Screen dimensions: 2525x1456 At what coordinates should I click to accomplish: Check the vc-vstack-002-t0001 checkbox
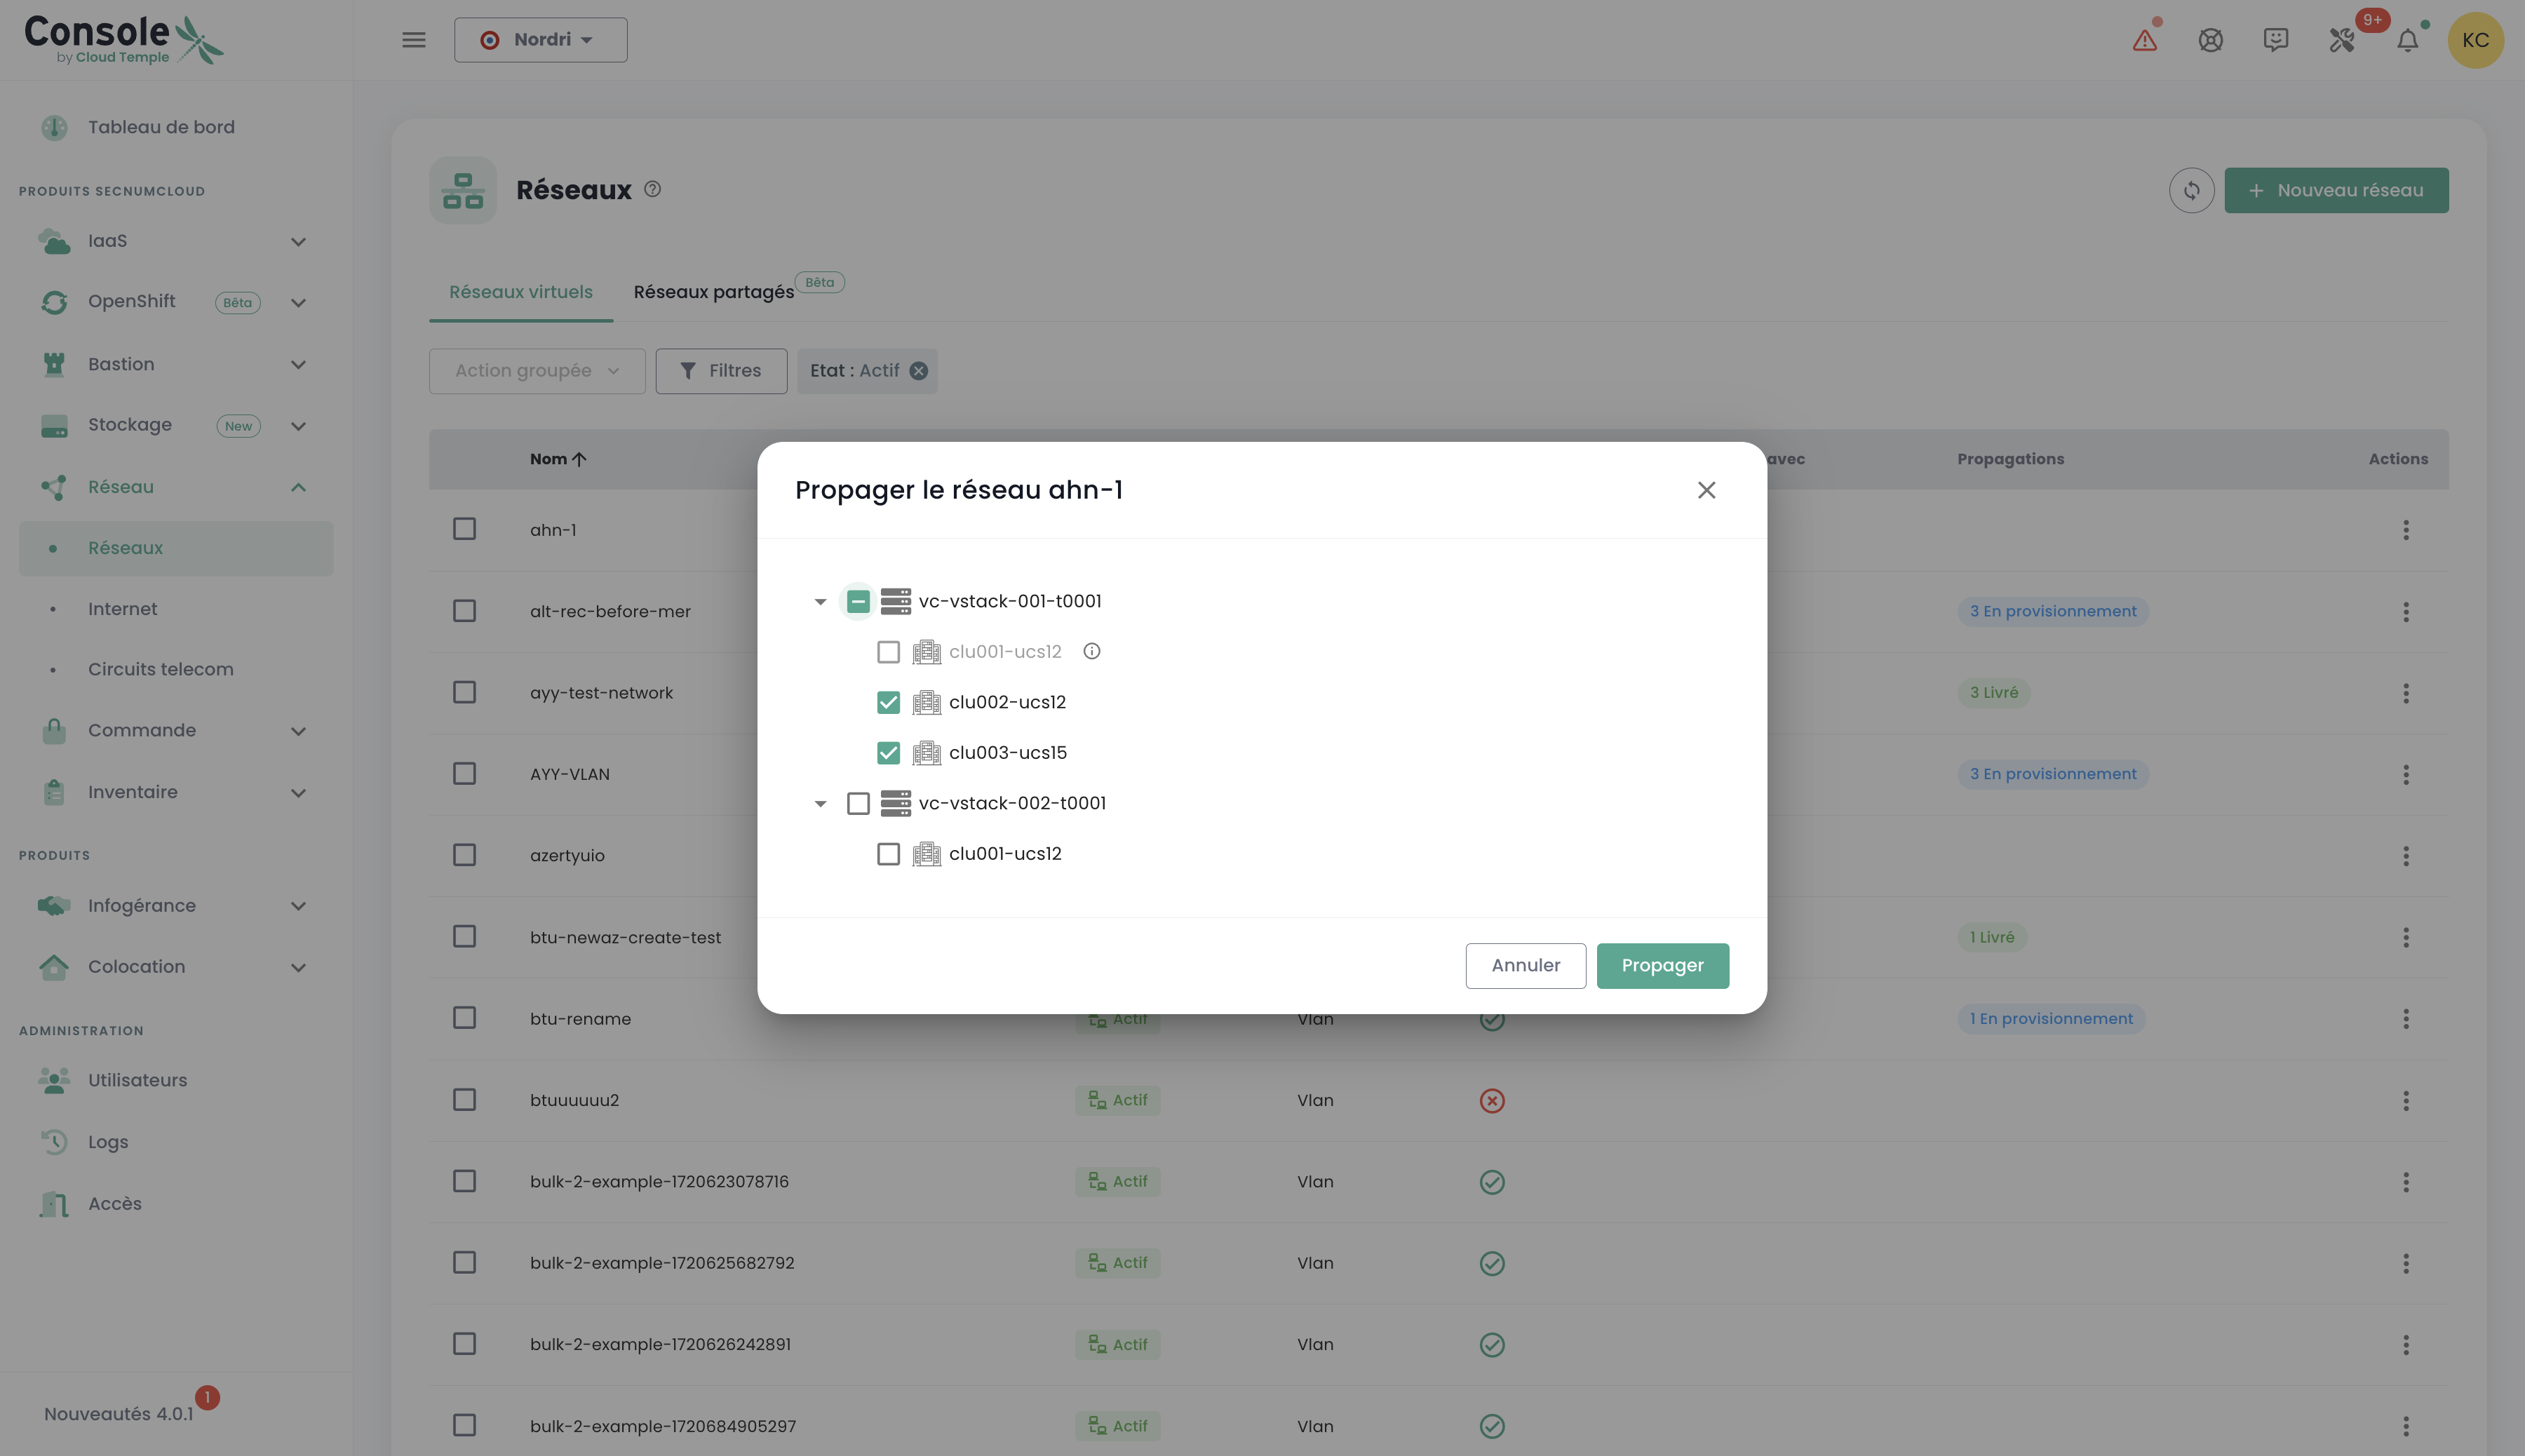tap(858, 803)
